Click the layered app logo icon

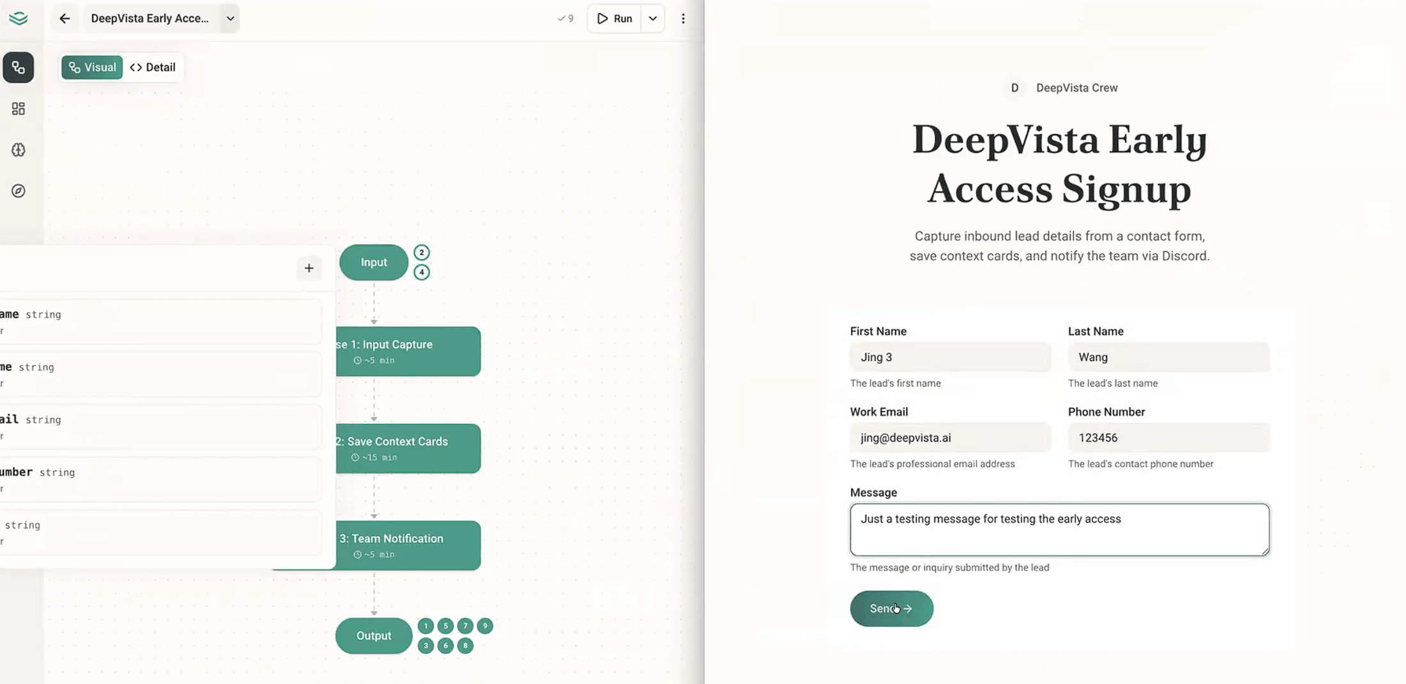(19, 19)
